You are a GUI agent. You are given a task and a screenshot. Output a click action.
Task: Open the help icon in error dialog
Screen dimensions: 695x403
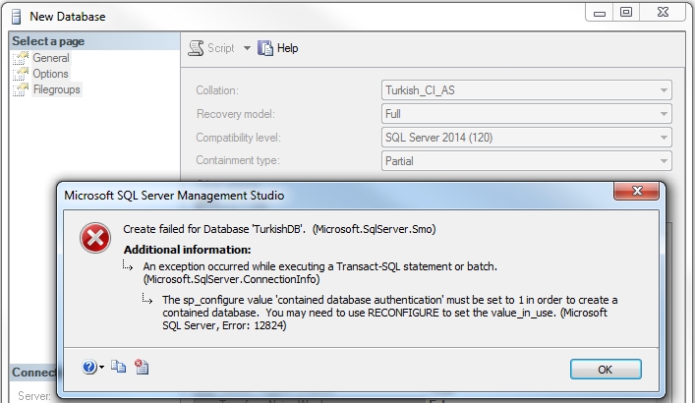pos(89,367)
